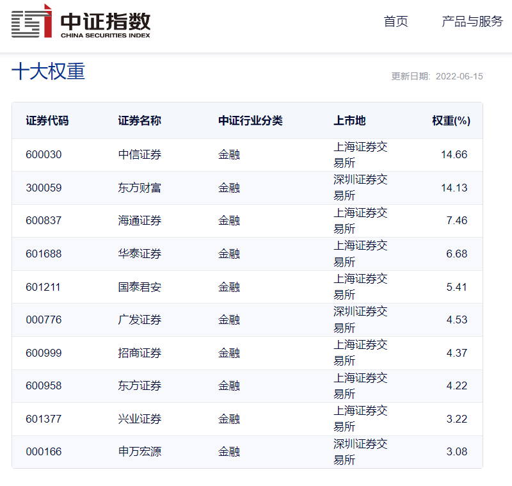Click 金融 industry in 东方财富 row
Image resolution: width=512 pixels, height=486 pixels.
tap(229, 188)
